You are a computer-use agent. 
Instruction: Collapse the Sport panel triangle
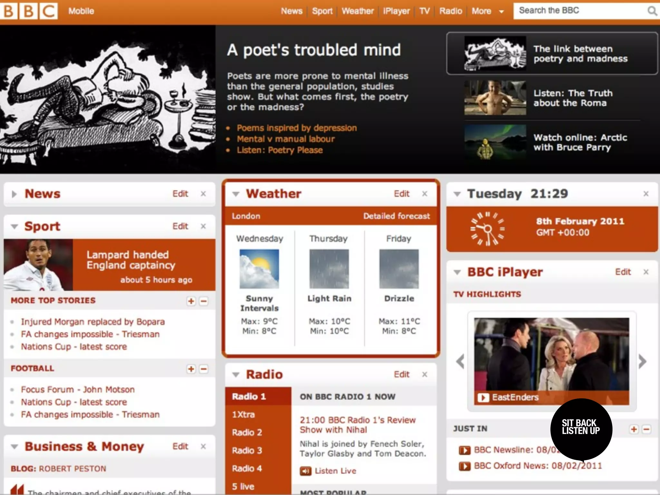[14, 227]
